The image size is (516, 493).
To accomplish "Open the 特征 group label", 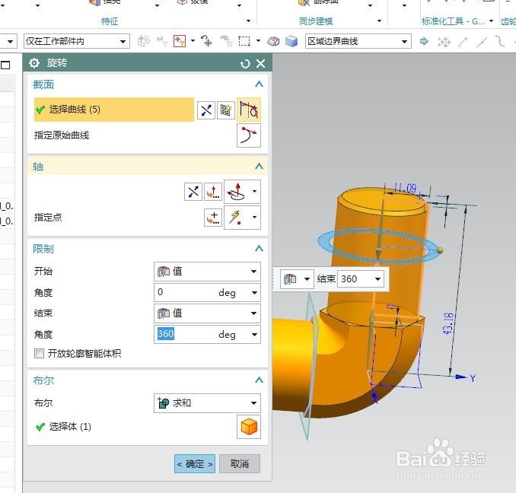I will coord(110,21).
